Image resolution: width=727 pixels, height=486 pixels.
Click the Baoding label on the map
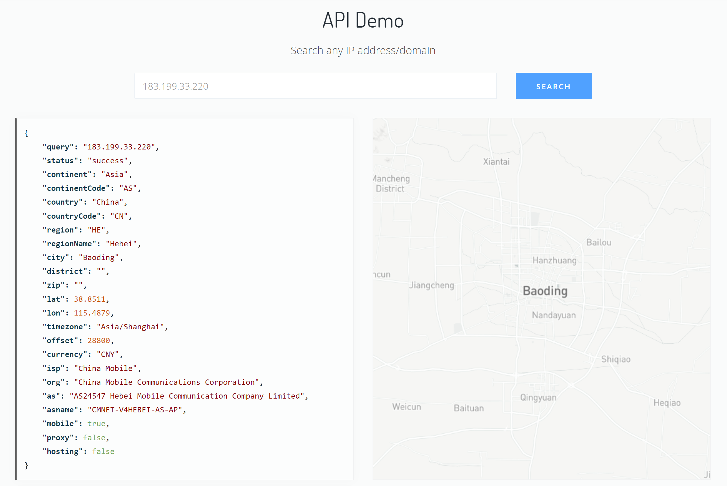pos(545,291)
